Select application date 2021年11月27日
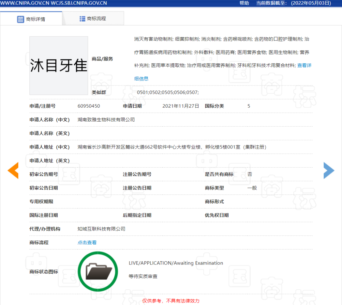Screen dimensions: 342x305 click(180, 106)
